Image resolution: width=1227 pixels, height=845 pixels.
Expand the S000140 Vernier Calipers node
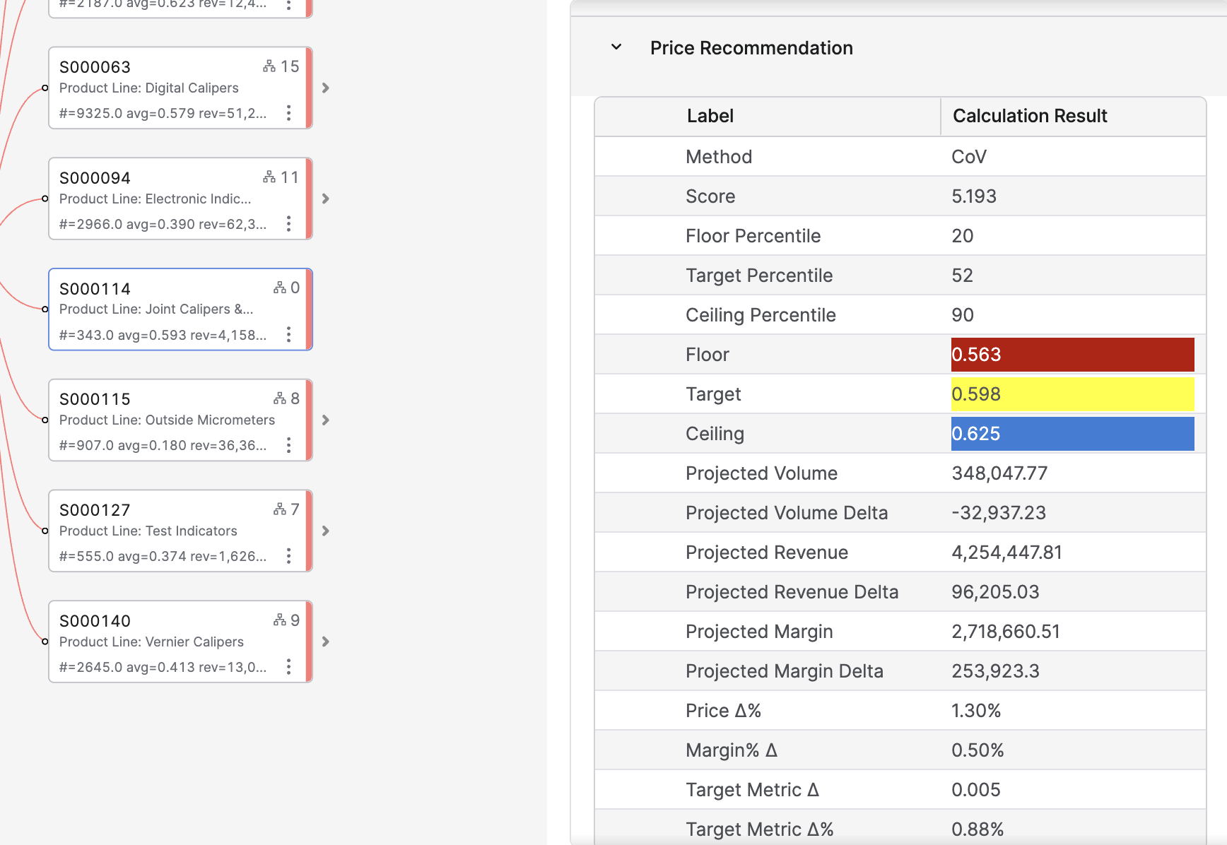pyautogui.click(x=326, y=642)
